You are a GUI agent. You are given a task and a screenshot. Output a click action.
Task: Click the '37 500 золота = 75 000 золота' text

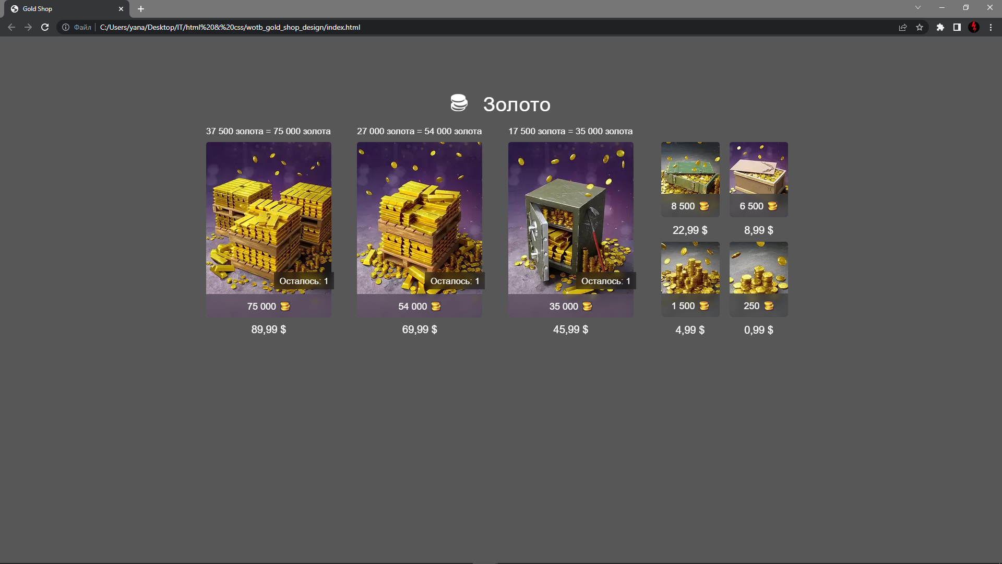pyautogui.click(x=268, y=131)
